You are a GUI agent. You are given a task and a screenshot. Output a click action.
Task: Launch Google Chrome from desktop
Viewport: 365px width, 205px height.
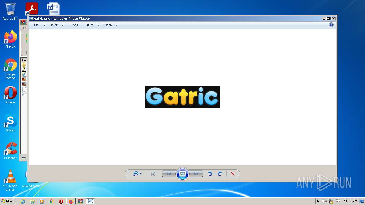click(10, 69)
